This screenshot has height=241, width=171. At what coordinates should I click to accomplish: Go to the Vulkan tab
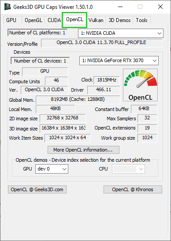pyautogui.click(x=96, y=20)
